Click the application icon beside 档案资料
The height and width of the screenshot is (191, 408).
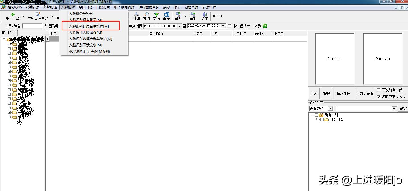tap(4, 7)
